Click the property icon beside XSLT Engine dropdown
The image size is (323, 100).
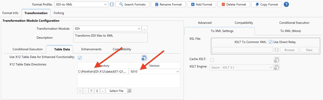coord(277,67)
